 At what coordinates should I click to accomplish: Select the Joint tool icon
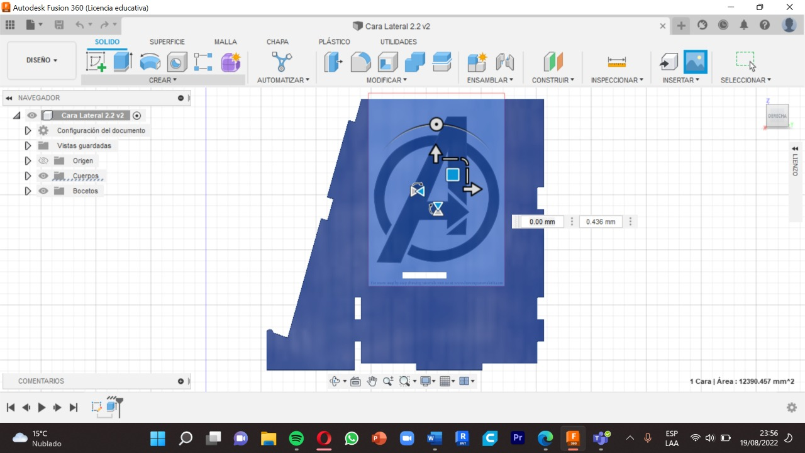point(504,62)
